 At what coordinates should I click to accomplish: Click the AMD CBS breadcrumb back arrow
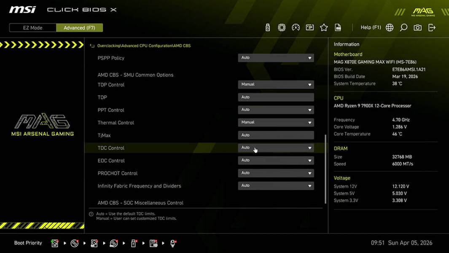coord(92,45)
